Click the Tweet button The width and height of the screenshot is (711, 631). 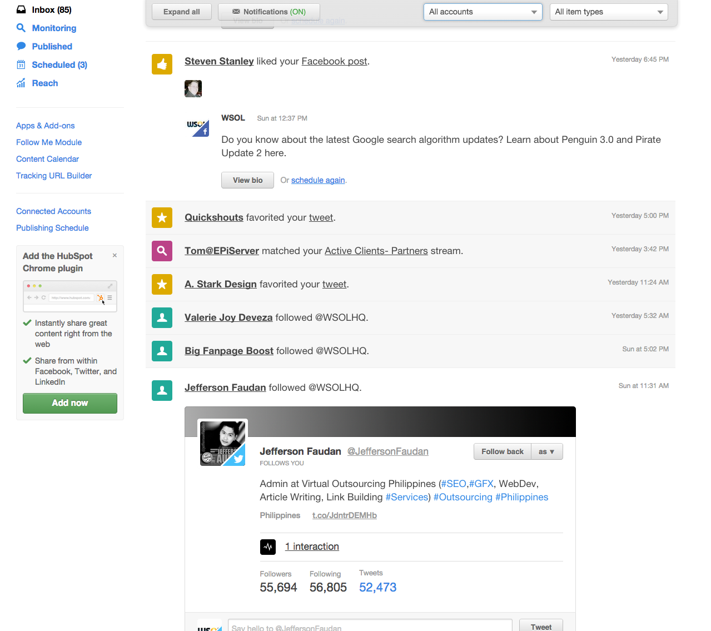pos(541,625)
